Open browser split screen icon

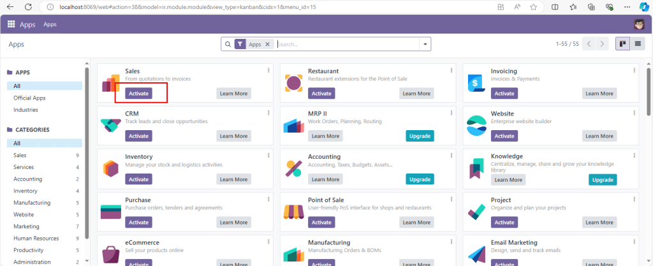click(555, 7)
